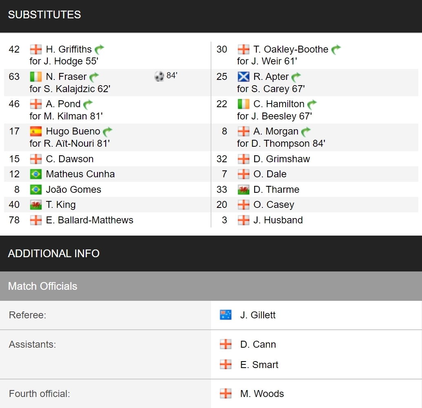
Task: Open João Gomes player link
Action: [73, 190]
